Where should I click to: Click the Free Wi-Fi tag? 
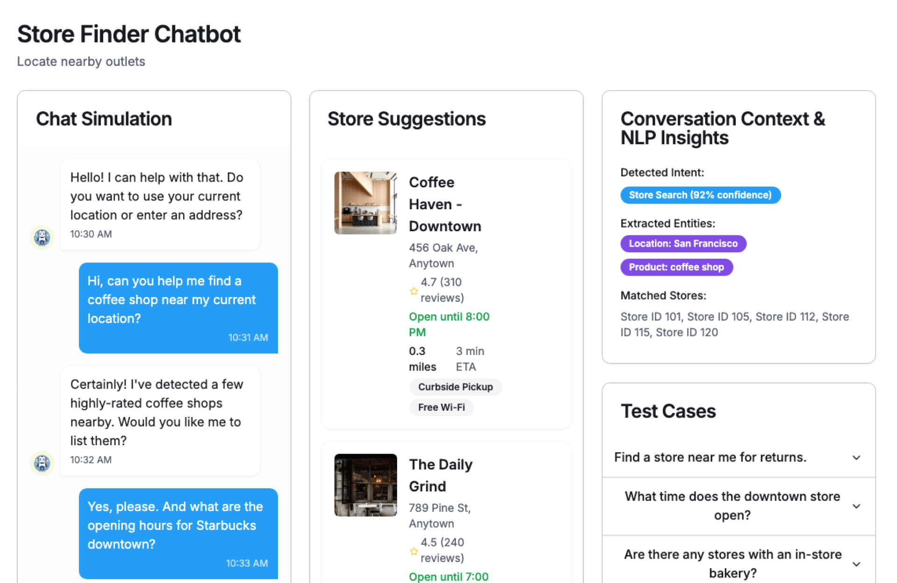pos(441,407)
